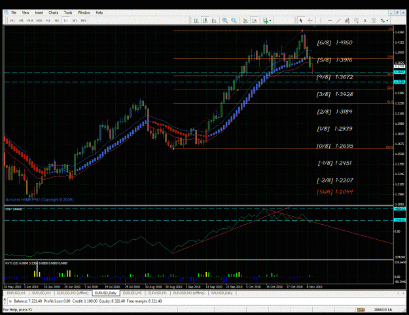
Task: Open the Window menu
Action: click(x=84, y=12)
